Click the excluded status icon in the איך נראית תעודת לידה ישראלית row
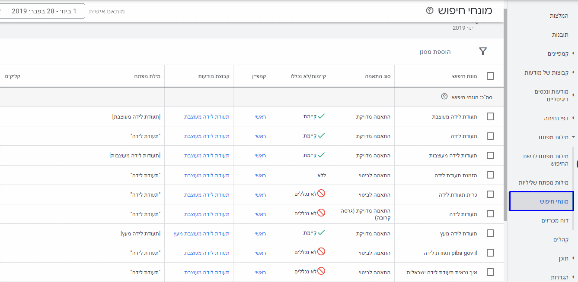 pos(321,272)
